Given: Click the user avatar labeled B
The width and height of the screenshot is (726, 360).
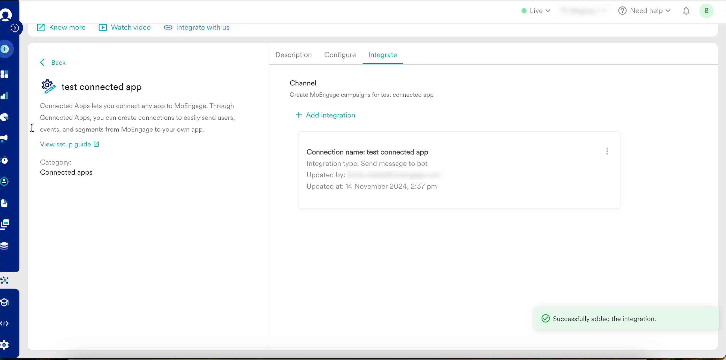Looking at the screenshot, I should (x=706, y=11).
